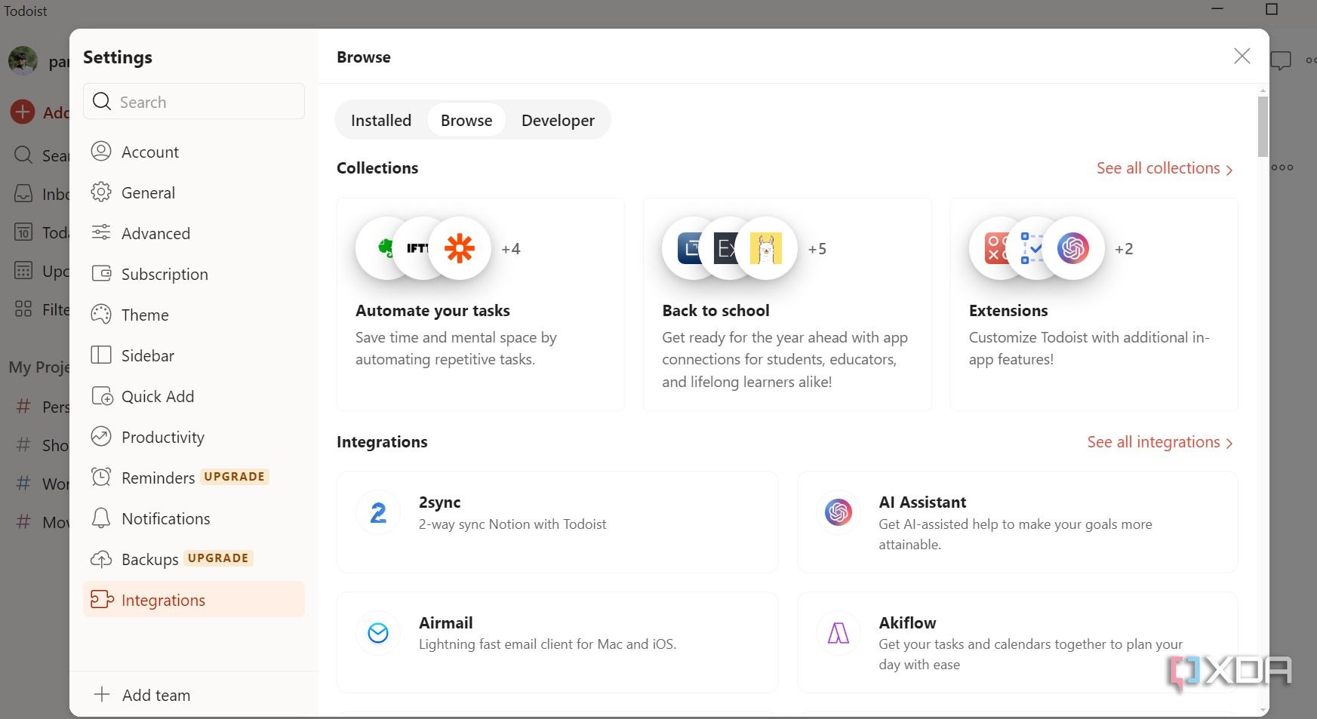The width and height of the screenshot is (1317, 719).
Task: Select the Airmail integration icon
Action: point(378,633)
